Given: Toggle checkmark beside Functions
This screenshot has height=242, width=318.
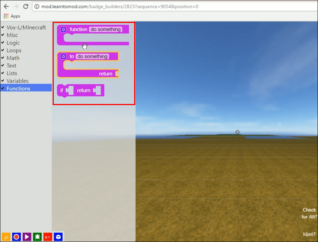Looking at the screenshot, I should [x=3, y=88].
